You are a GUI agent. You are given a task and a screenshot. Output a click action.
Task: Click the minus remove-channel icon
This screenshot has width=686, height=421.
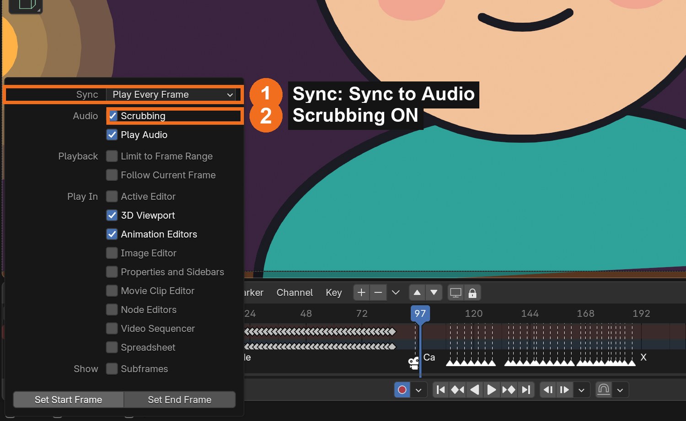tap(378, 293)
